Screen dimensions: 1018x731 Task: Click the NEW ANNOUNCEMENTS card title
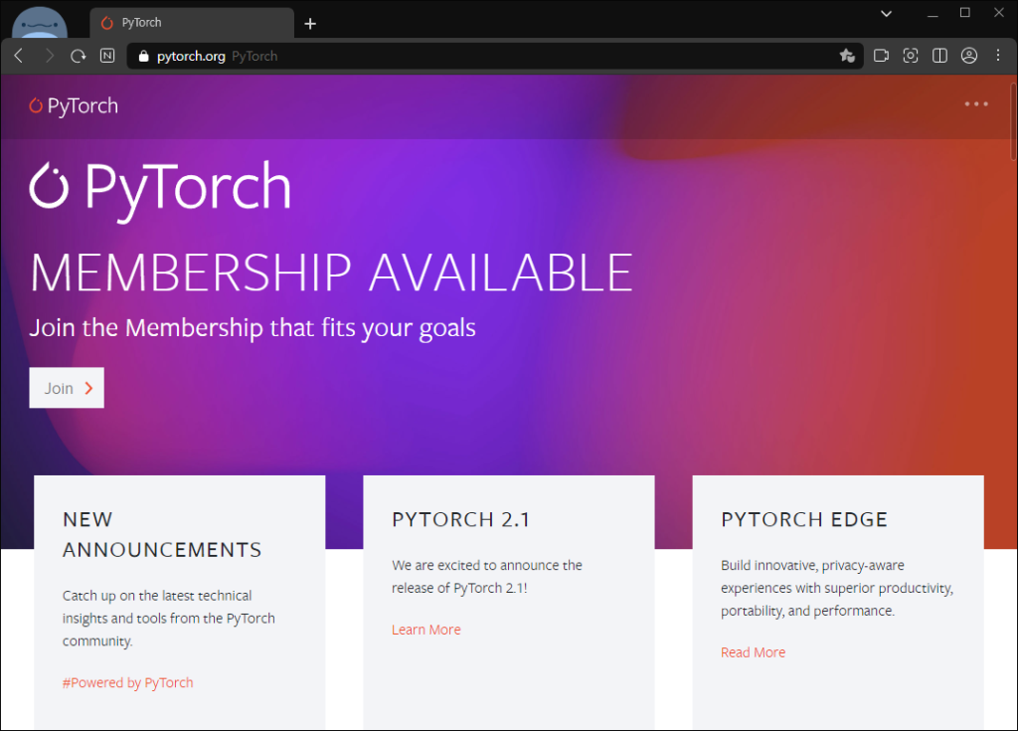click(162, 535)
